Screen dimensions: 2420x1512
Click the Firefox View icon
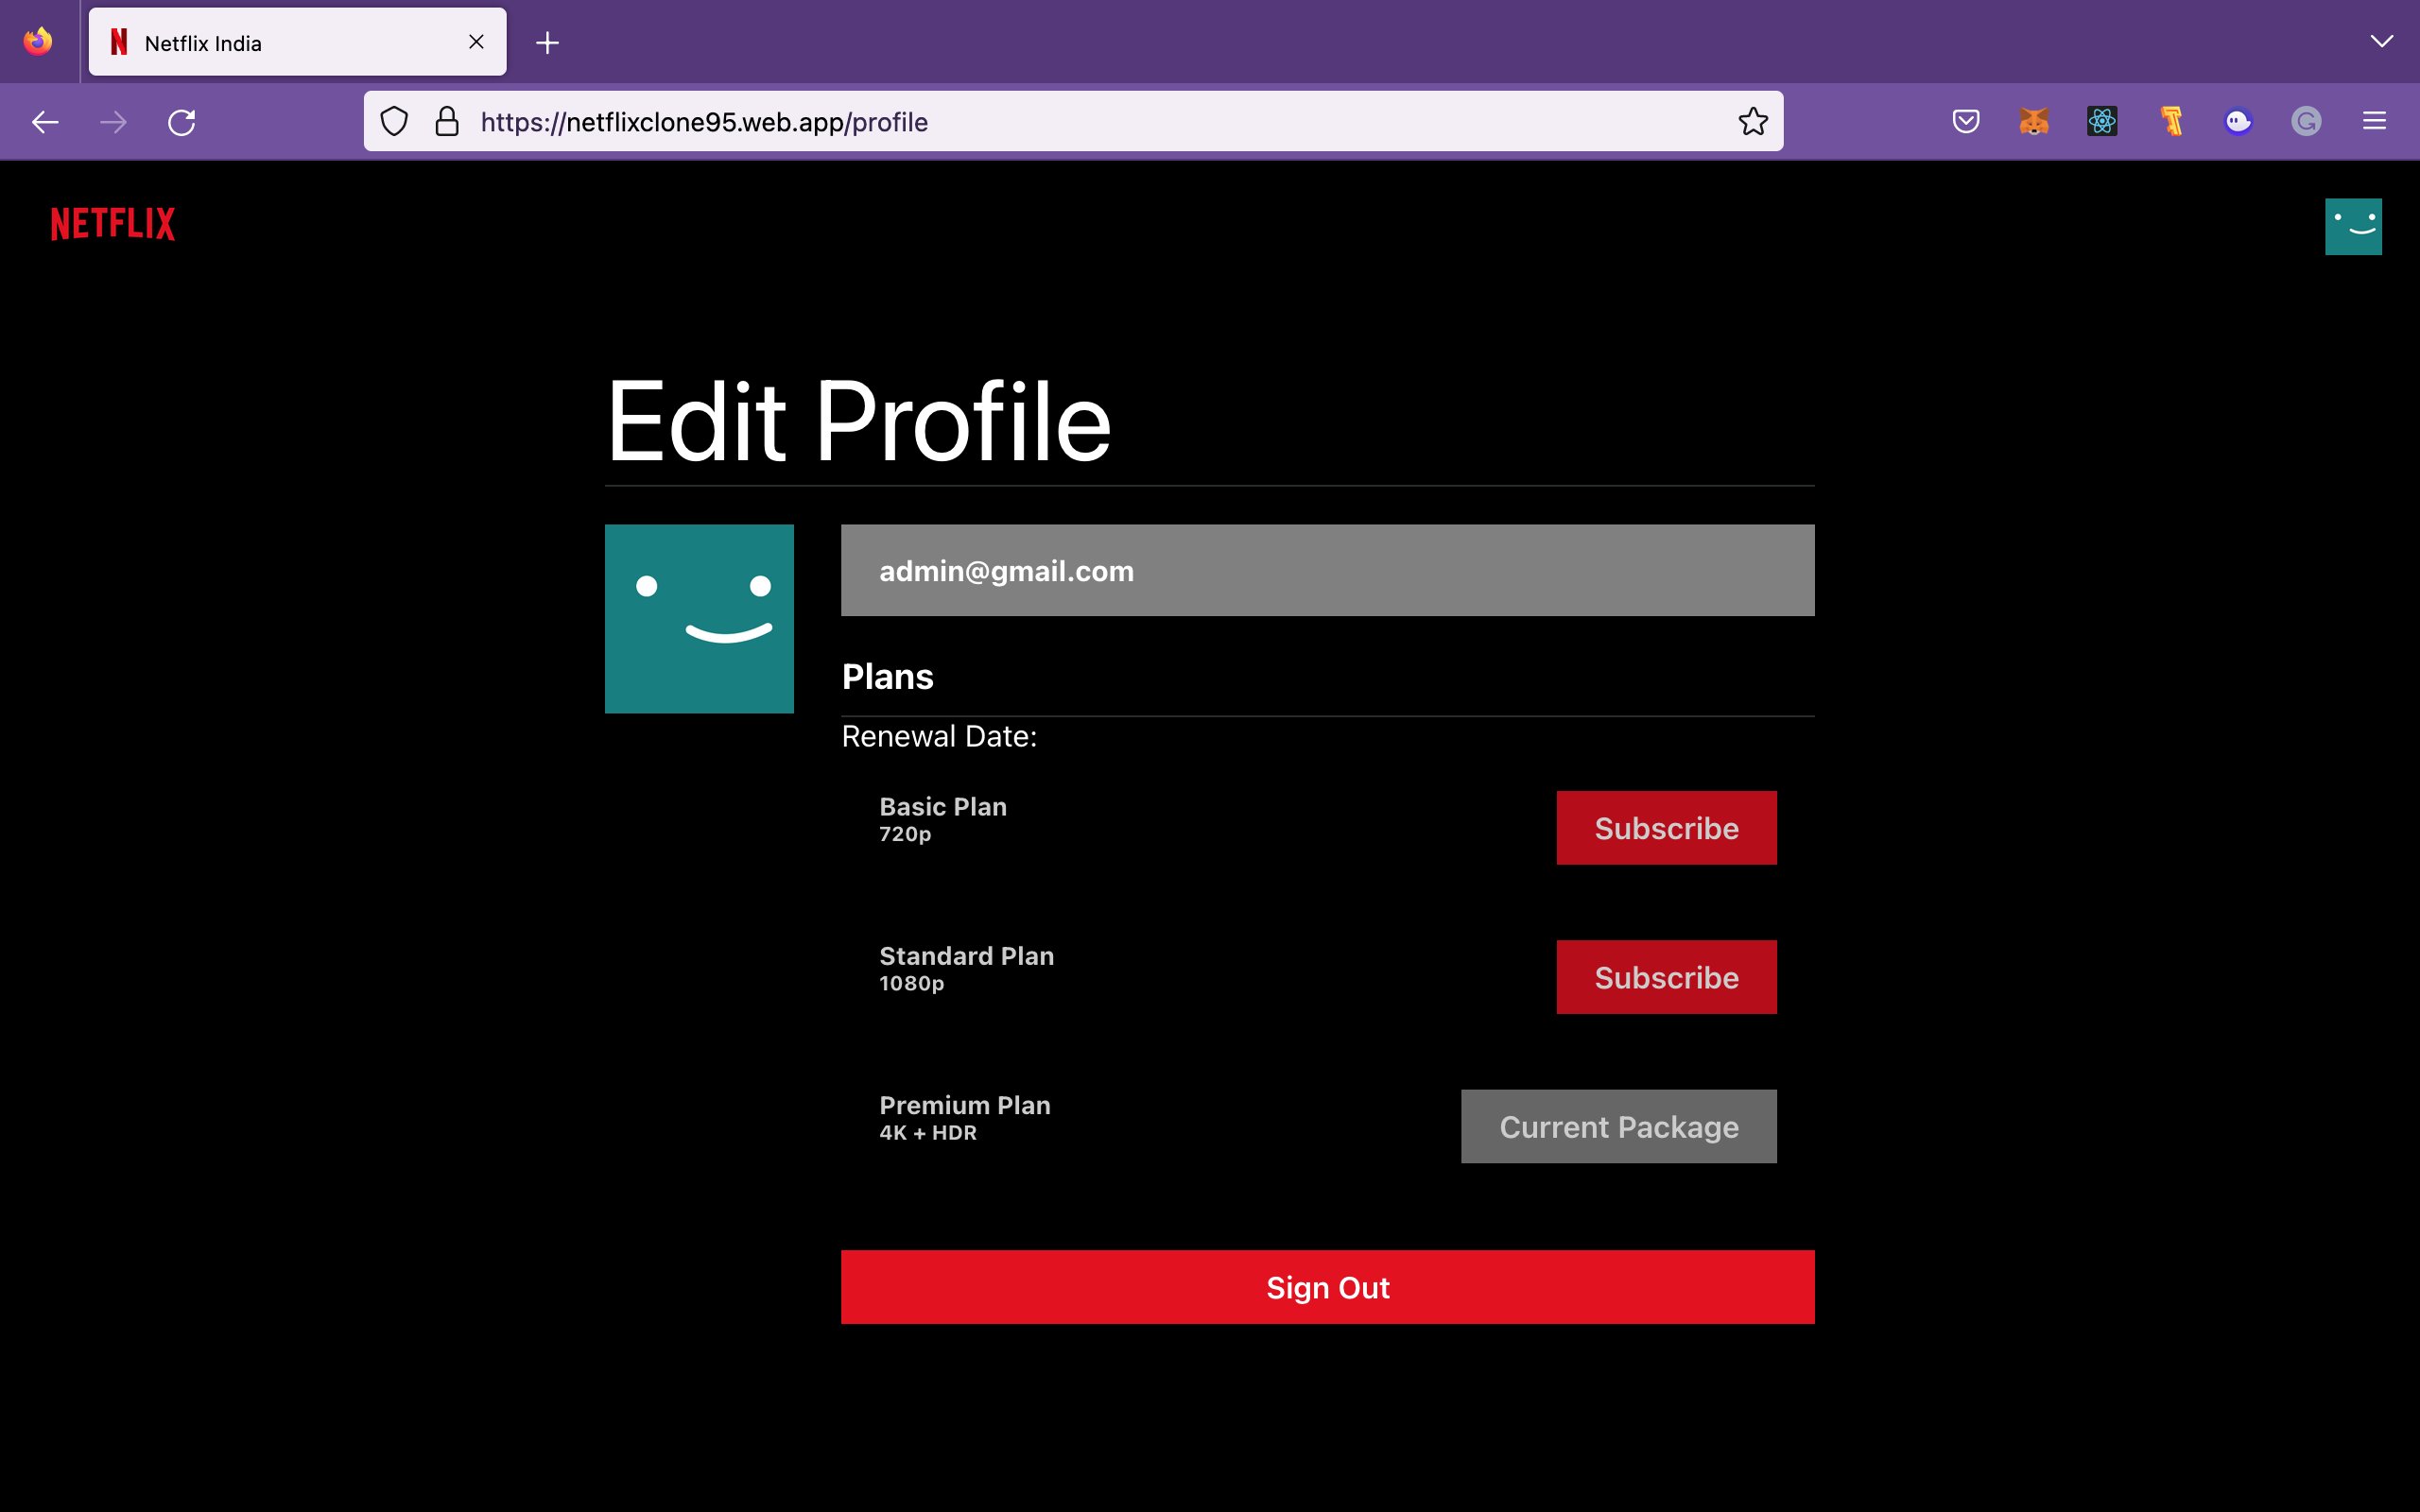(38, 41)
